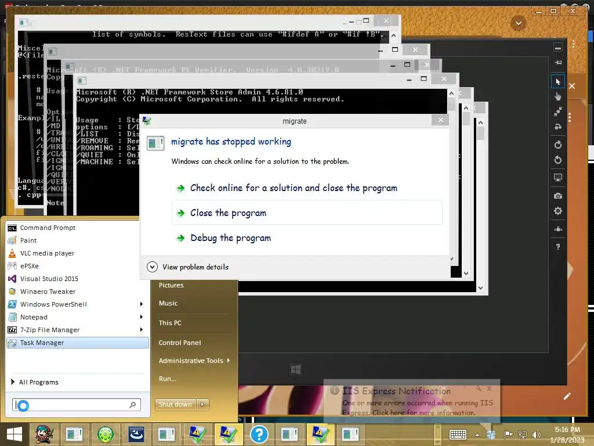
Task: Click scroll-up arrow in Store Admin console
Action: tap(451, 93)
